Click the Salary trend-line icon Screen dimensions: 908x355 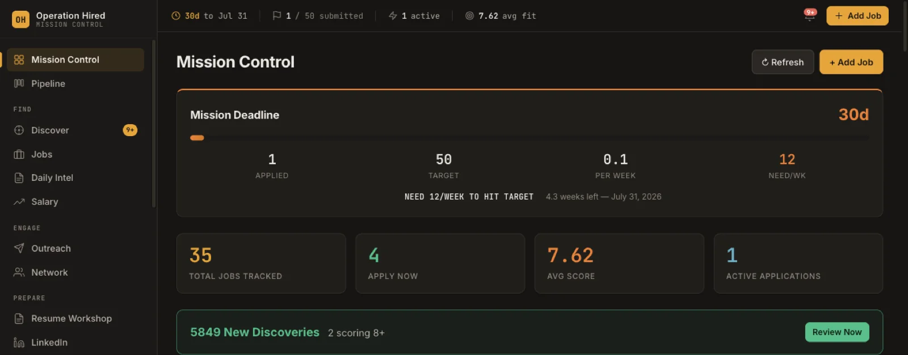pos(19,202)
